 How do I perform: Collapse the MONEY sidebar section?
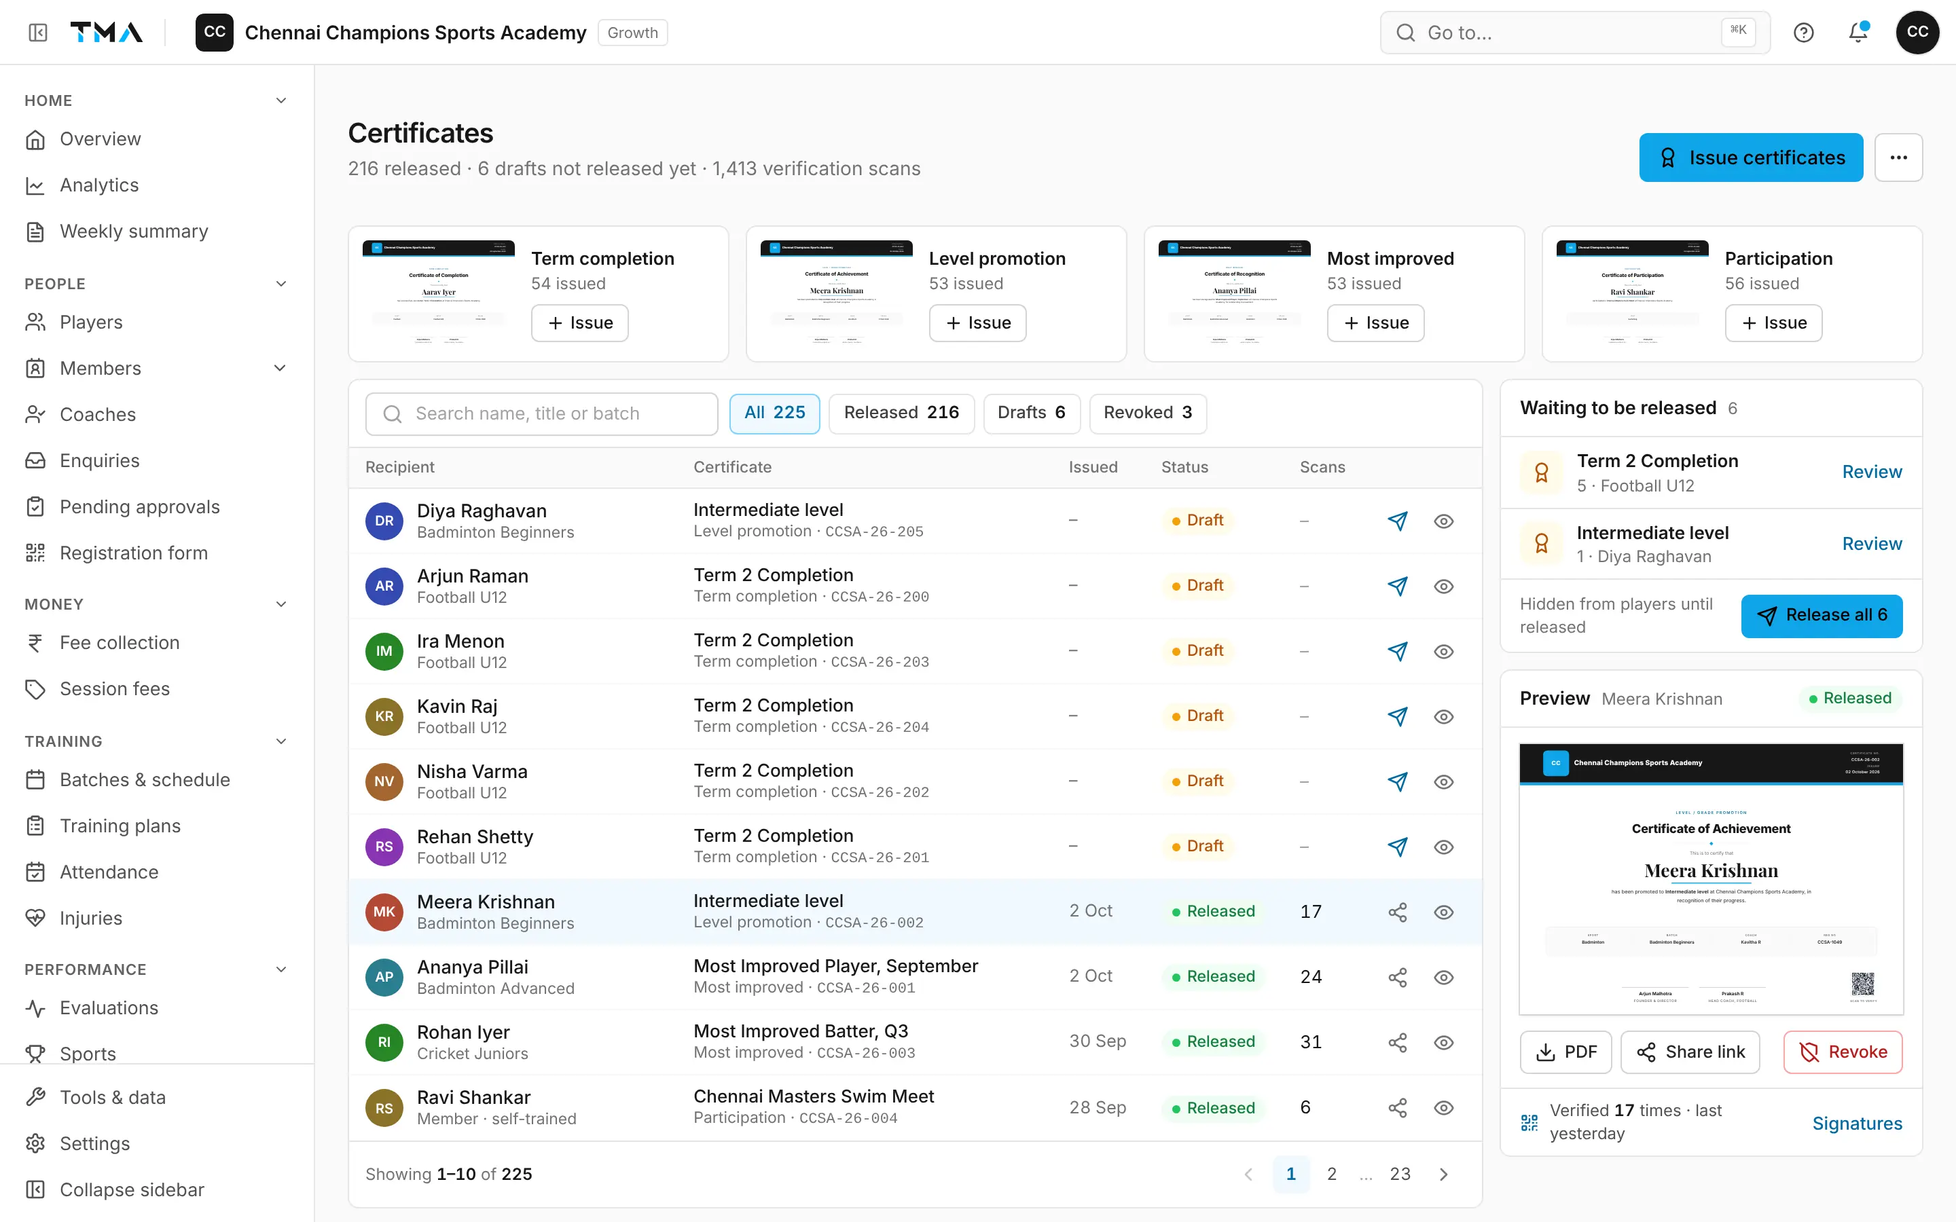[x=281, y=604]
